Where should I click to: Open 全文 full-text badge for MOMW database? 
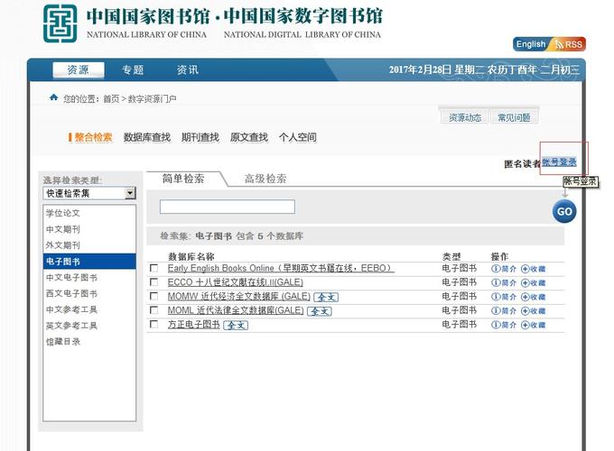(325, 297)
